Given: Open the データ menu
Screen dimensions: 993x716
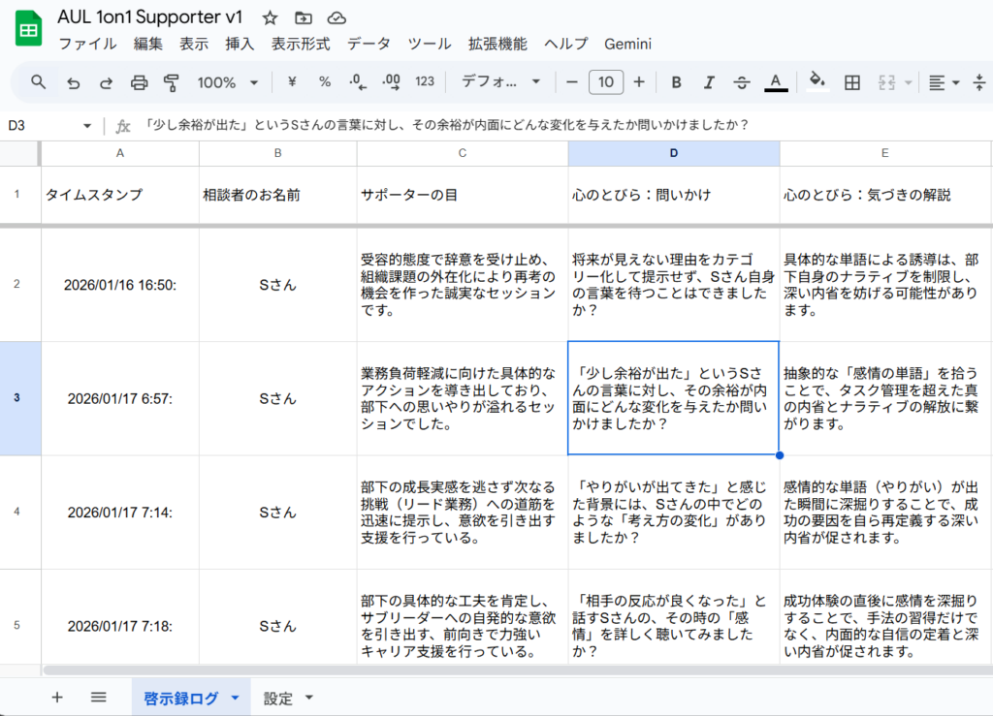Looking at the screenshot, I should 368,44.
